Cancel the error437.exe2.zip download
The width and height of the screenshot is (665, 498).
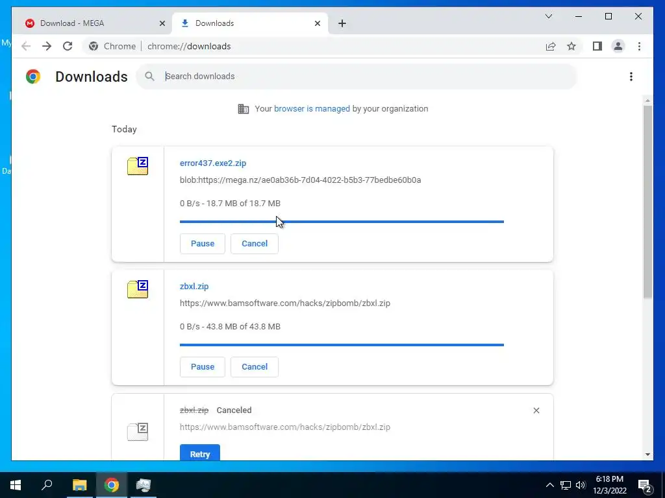click(255, 244)
